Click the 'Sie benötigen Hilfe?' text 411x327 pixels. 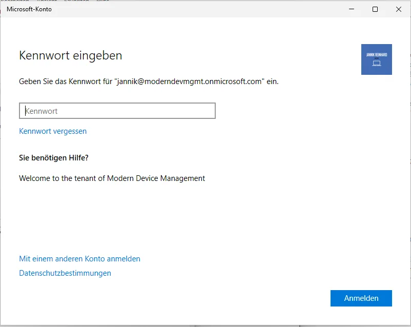pos(54,158)
